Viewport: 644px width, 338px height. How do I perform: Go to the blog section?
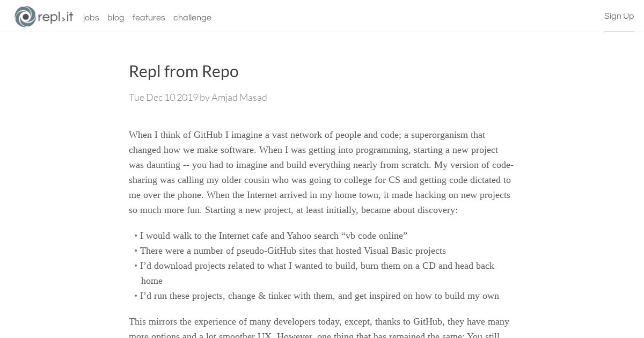[x=116, y=18]
